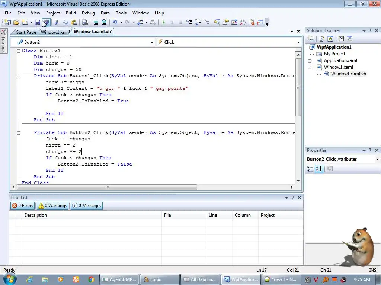Open Toolbox using the hammer-wrench icon
This screenshot has width=381, height=285.
[243, 22]
